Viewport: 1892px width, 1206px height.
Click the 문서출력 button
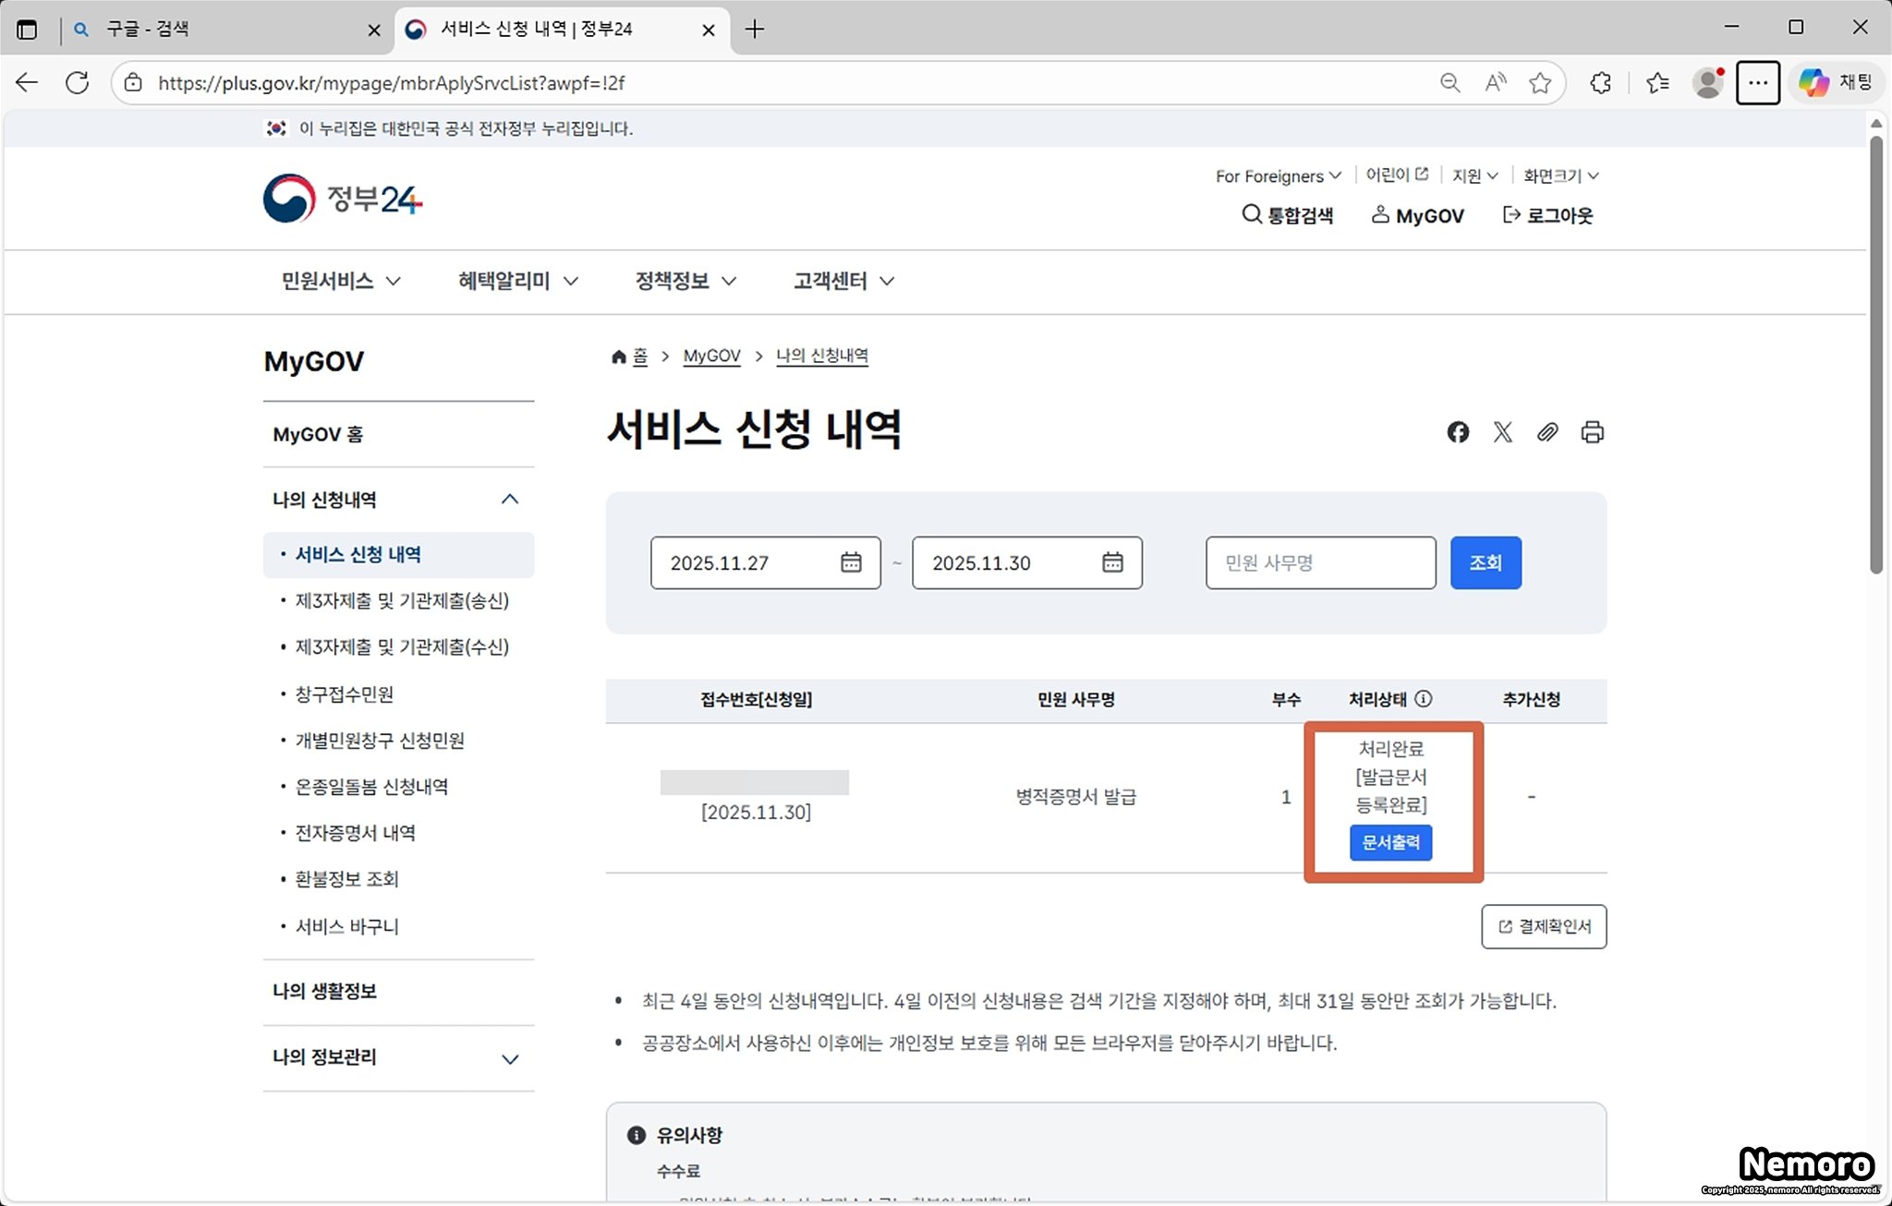[x=1390, y=842]
